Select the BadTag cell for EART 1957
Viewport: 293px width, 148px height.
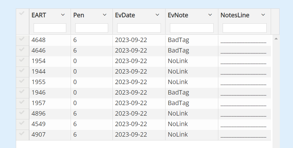(178, 103)
